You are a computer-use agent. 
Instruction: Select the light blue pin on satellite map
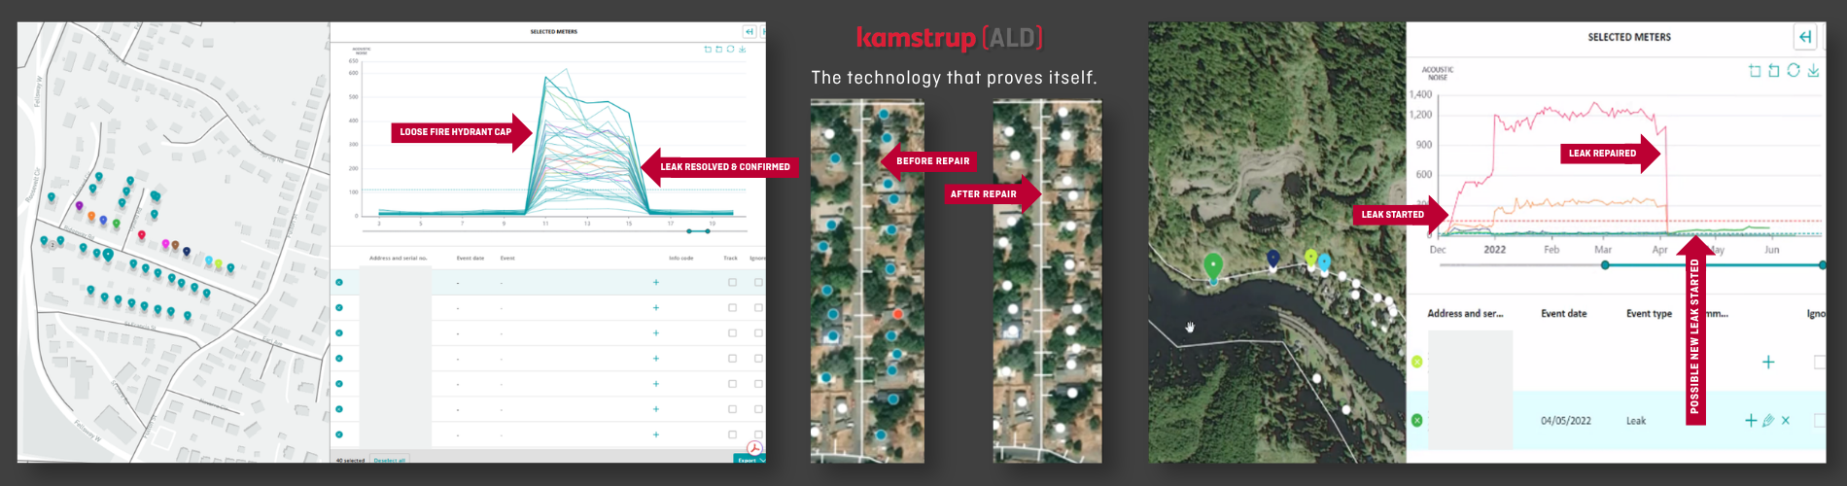(1324, 261)
